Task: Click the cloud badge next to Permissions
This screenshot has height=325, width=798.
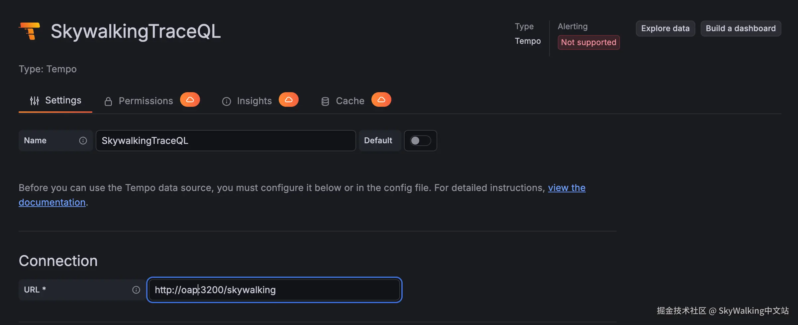Action: tap(190, 100)
